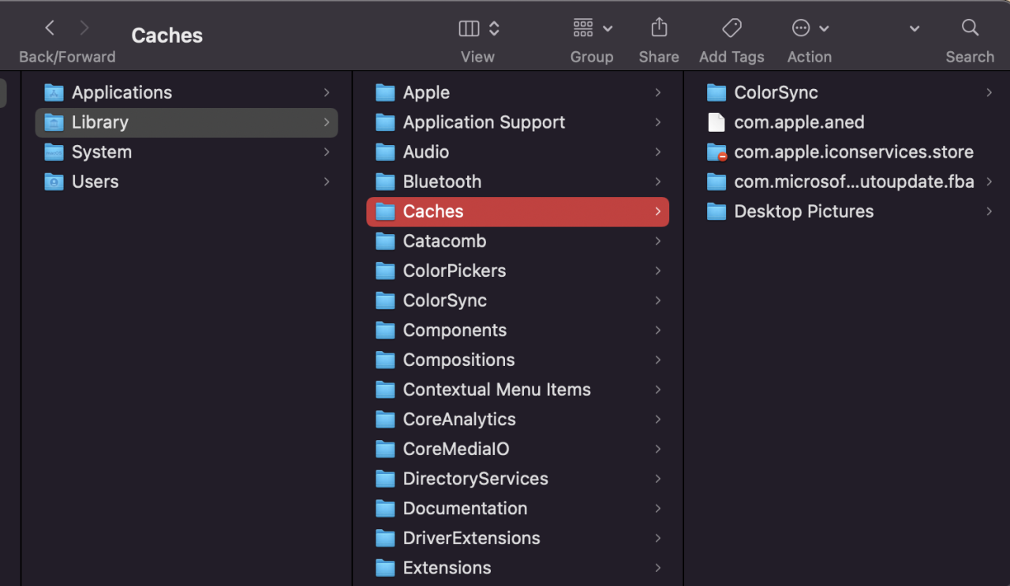Select the Documentation folder row

coord(518,508)
